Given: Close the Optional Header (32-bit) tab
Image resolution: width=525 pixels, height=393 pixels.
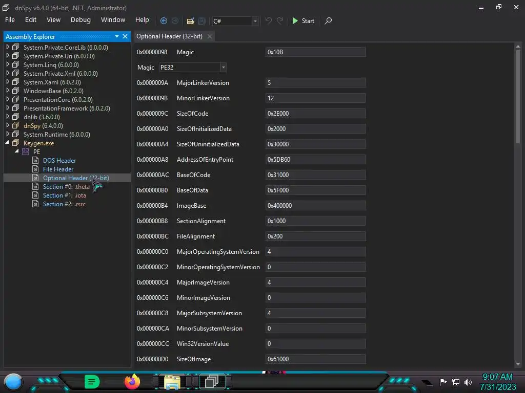Looking at the screenshot, I should coord(210,36).
